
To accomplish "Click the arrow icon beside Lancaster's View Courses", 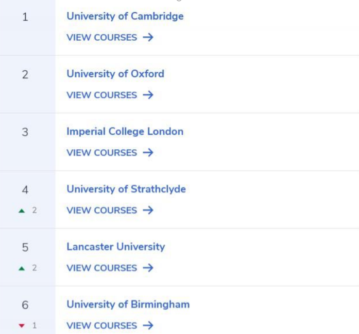I will pyautogui.click(x=148, y=268).
